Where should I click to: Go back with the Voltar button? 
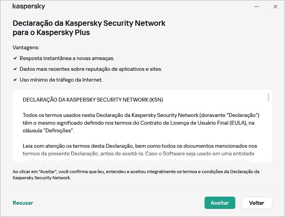pyautogui.click(x=256, y=203)
